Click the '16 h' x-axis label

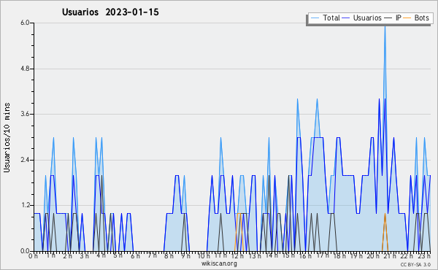(x=305, y=255)
